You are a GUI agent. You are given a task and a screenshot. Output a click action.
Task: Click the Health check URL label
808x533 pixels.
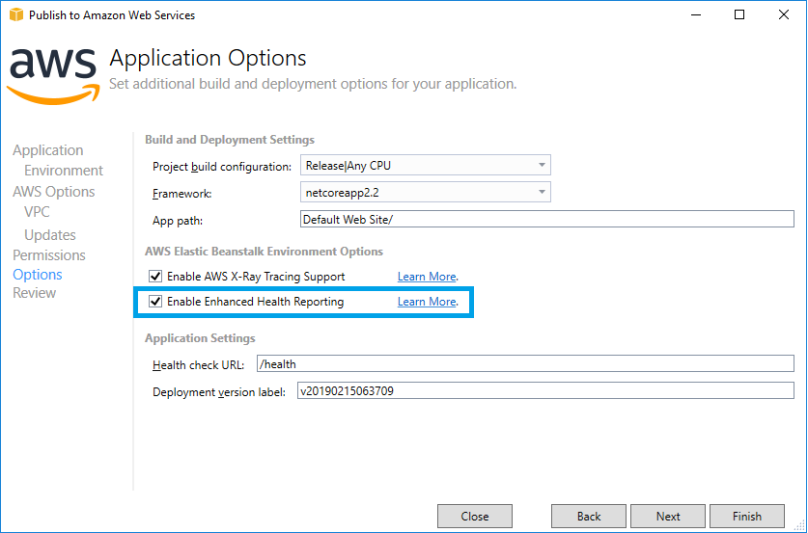199,365
